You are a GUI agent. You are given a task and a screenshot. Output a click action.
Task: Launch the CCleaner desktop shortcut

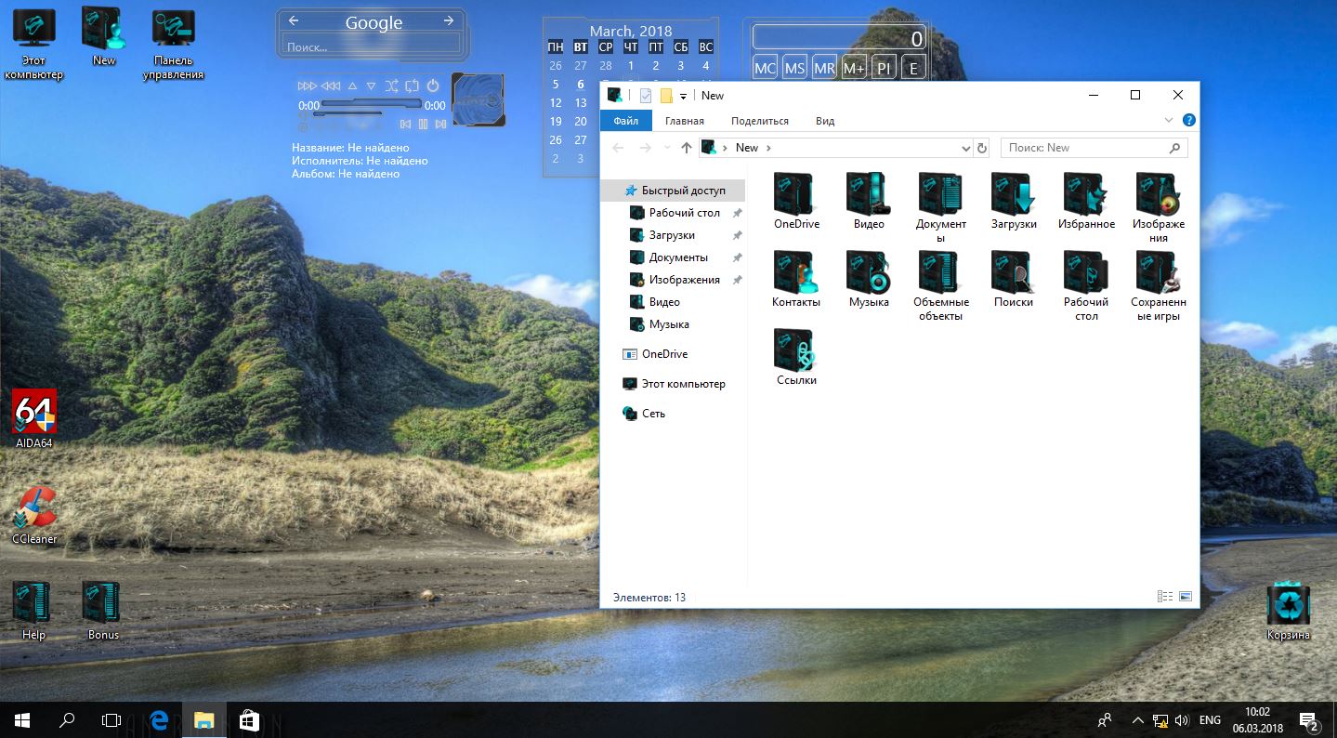[x=34, y=508]
